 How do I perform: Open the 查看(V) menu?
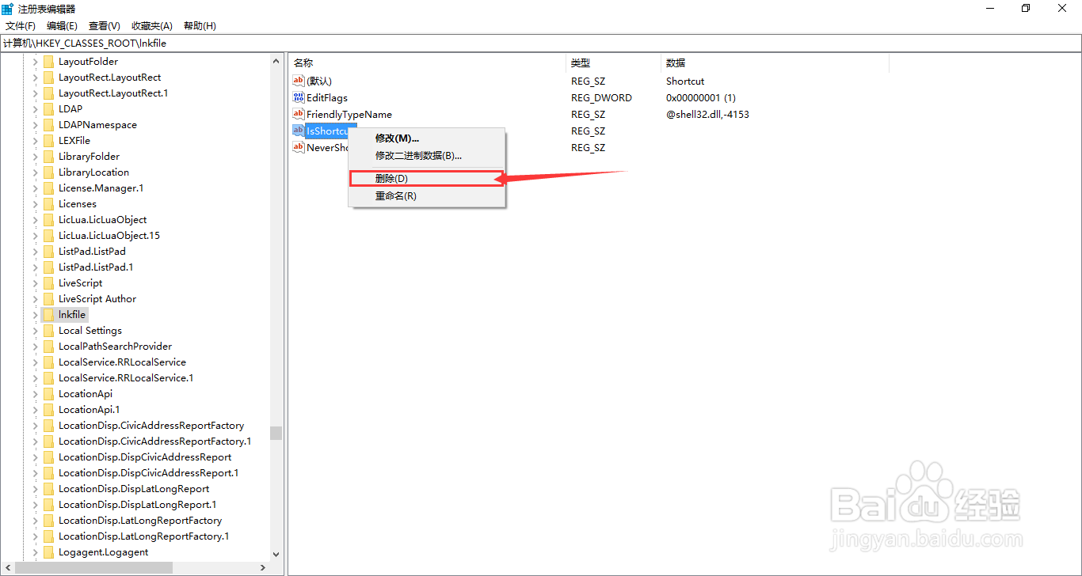[103, 25]
